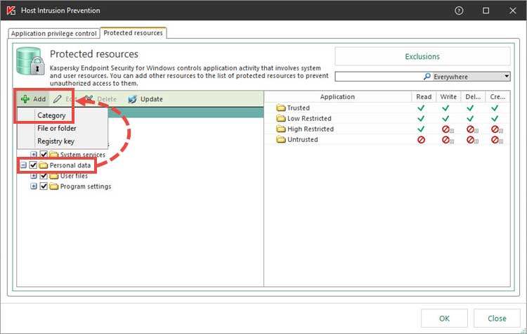Viewport: 527px width, 334px height.
Task: Click the Kaspersky logo in the title bar
Action: 11,11
